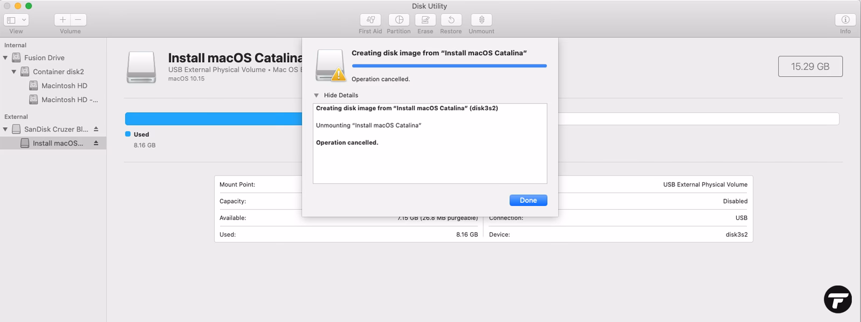This screenshot has width=861, height=322.
Task: Click the green fullscreen window button
Action: coord(29,6)
